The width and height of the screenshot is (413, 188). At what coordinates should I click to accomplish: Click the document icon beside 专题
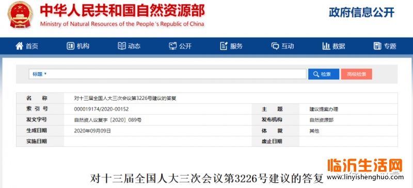click(x=377, y=46)
